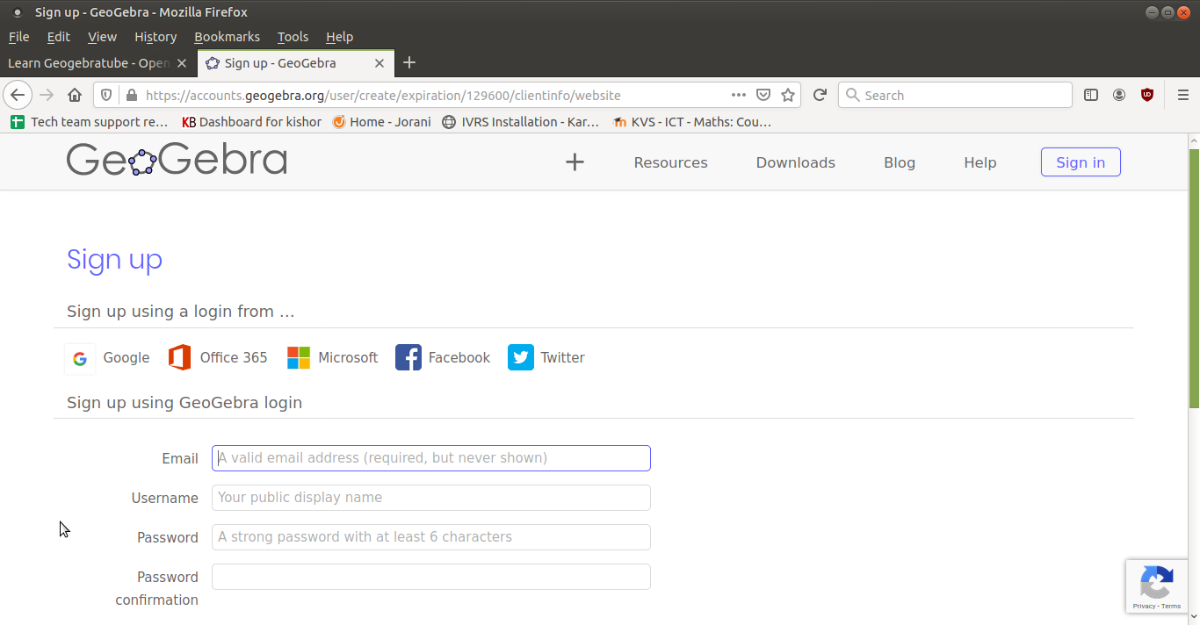
Task: Bookmark this page with star icon
Action: click(788, 95)
